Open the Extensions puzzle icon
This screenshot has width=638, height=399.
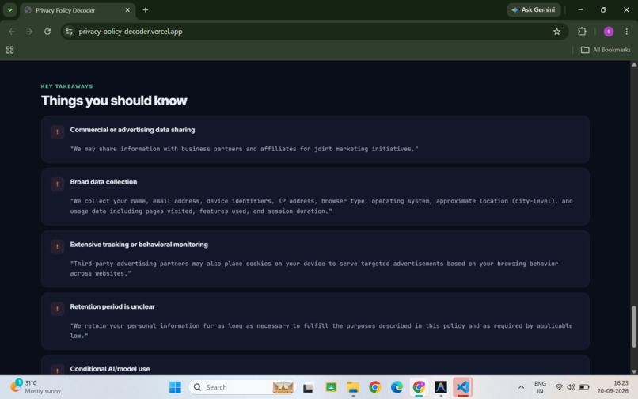[x=582, y=32]
